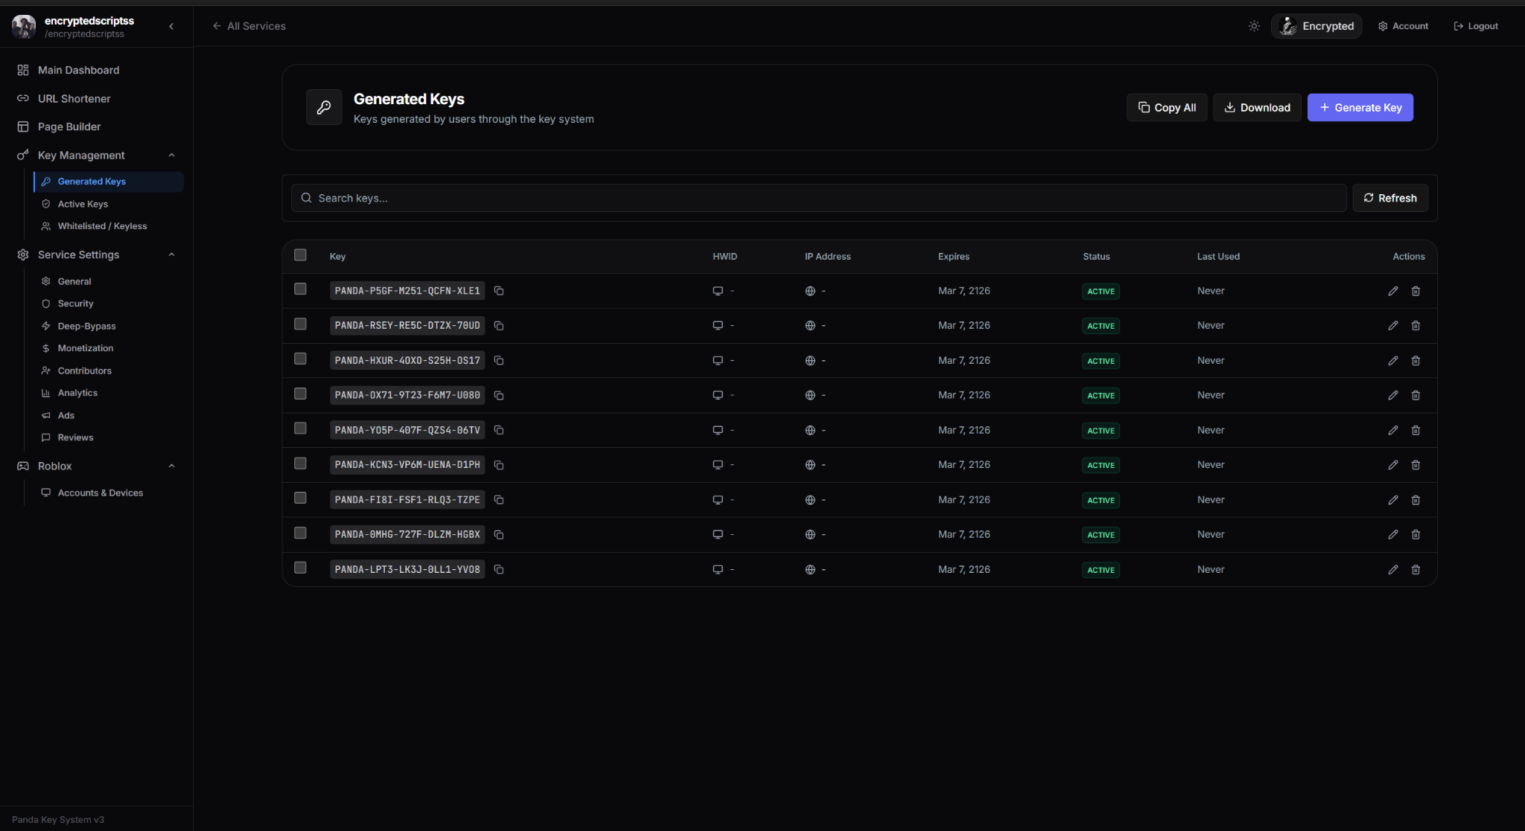The width and height of the screenshot is (1525, 831).
Task: Check the PANDA-YO5P key row
Action: [300, 428]
